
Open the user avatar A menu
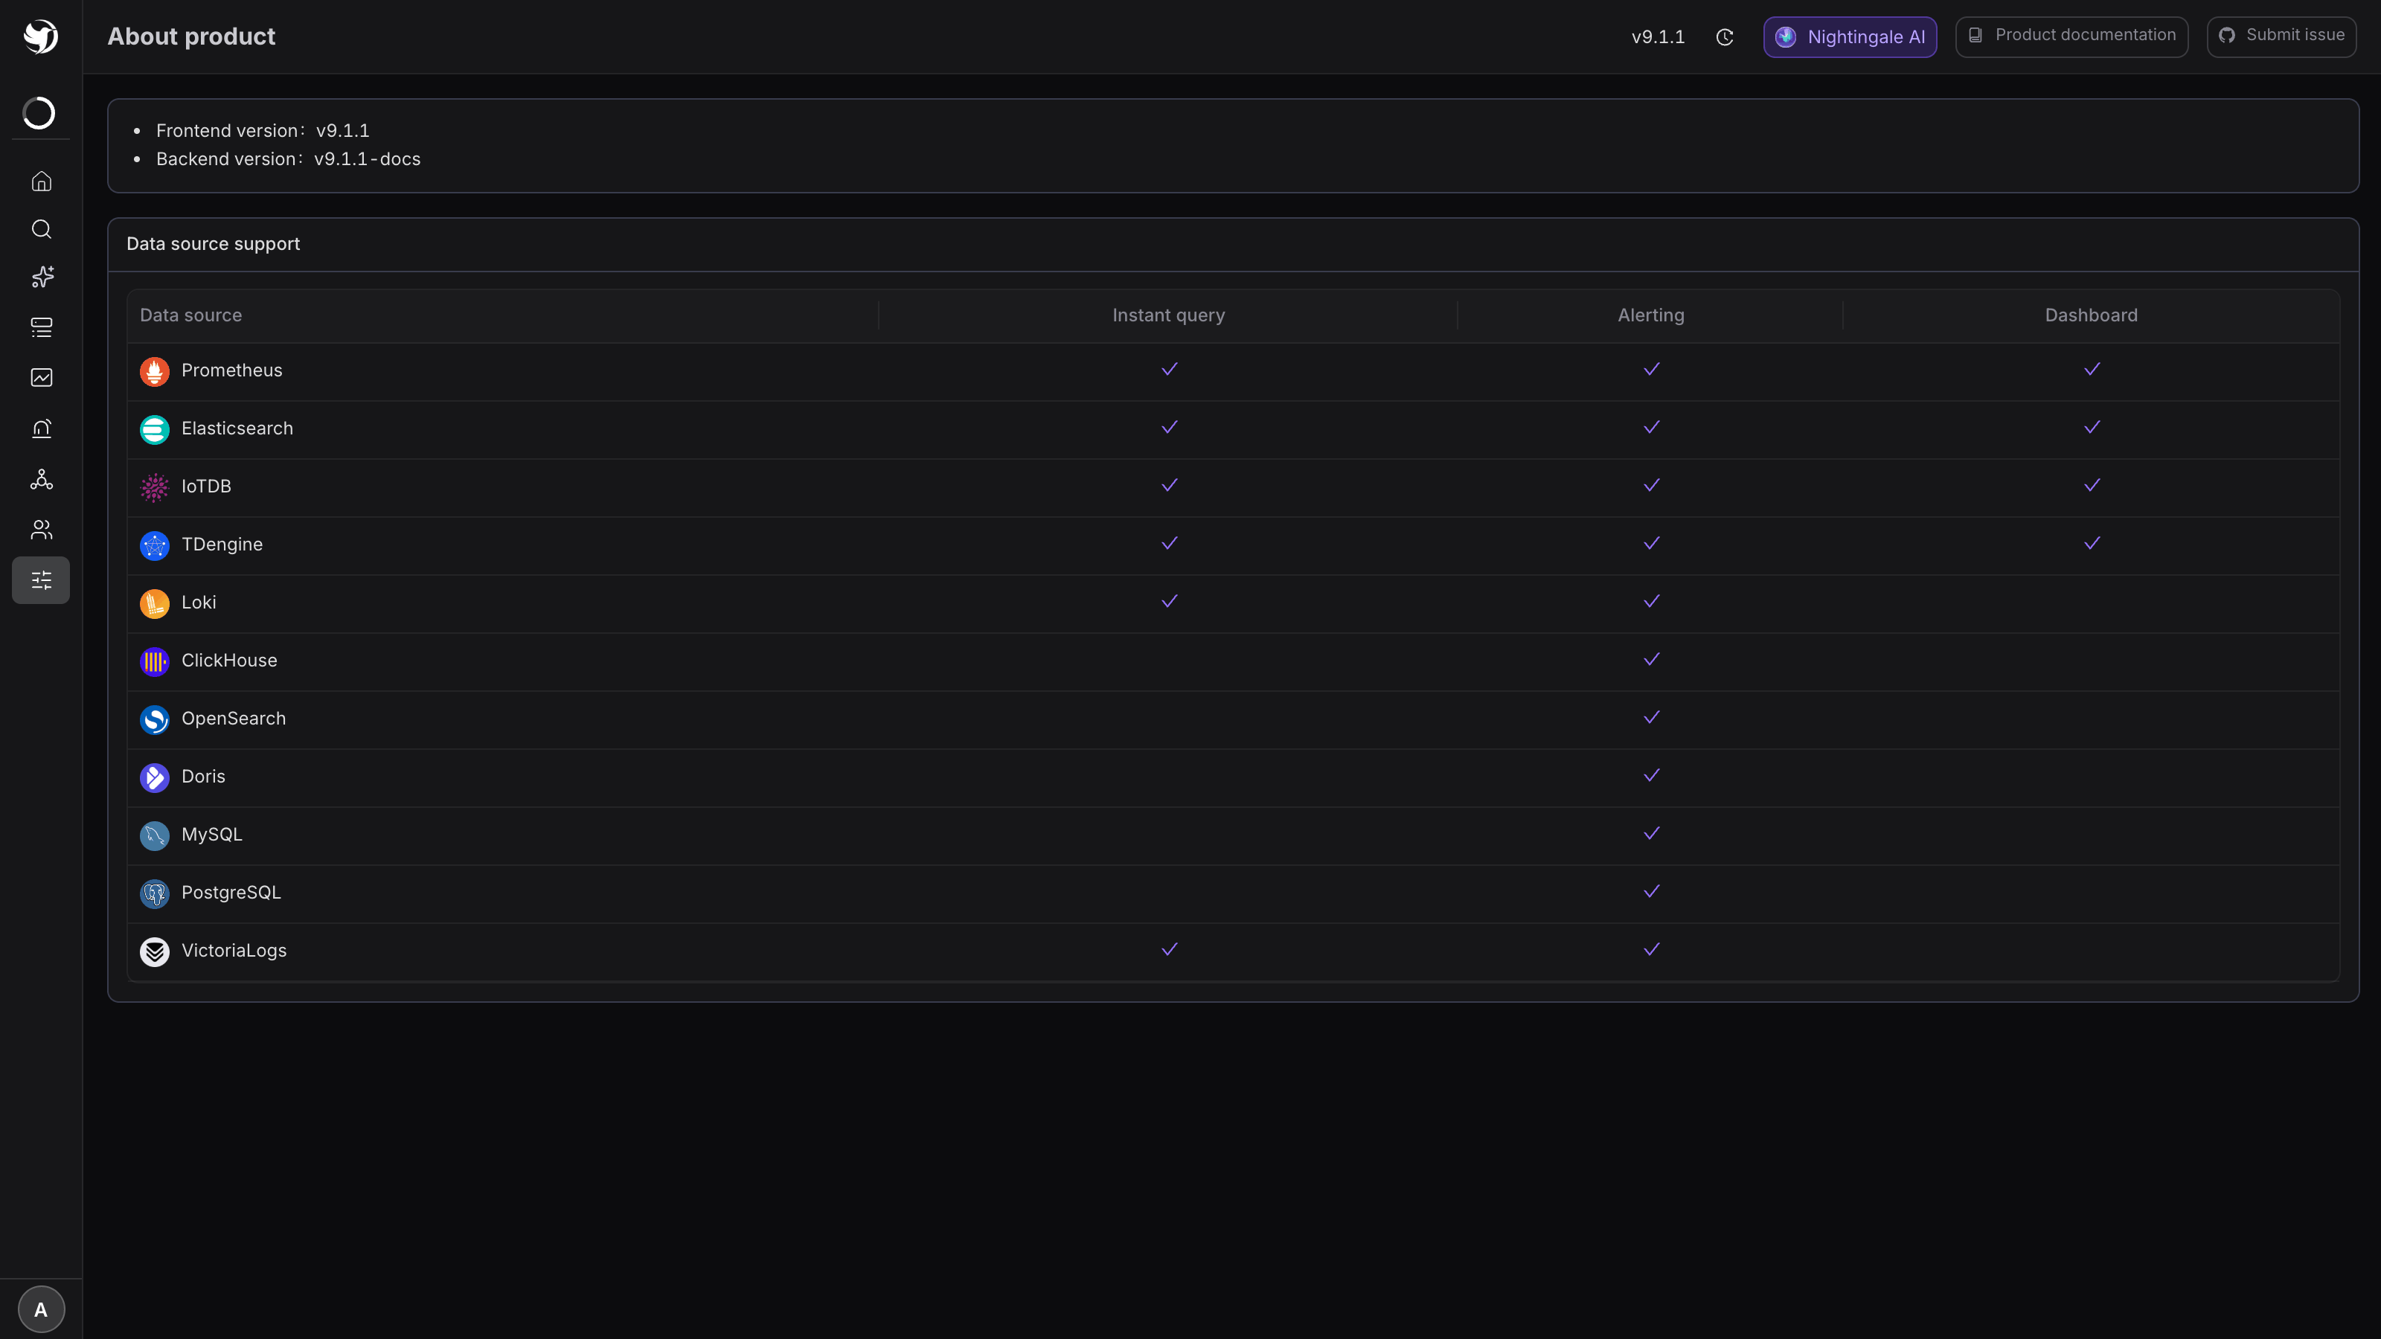(41, 1309)
